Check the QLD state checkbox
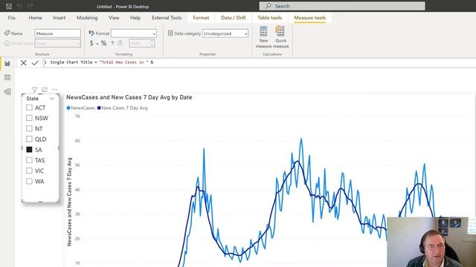Viewport: 476px width, 267px height. (x=29, y=139)
